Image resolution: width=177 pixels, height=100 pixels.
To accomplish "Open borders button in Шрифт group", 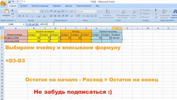I will pyautogui.click(x=33, y=16).
